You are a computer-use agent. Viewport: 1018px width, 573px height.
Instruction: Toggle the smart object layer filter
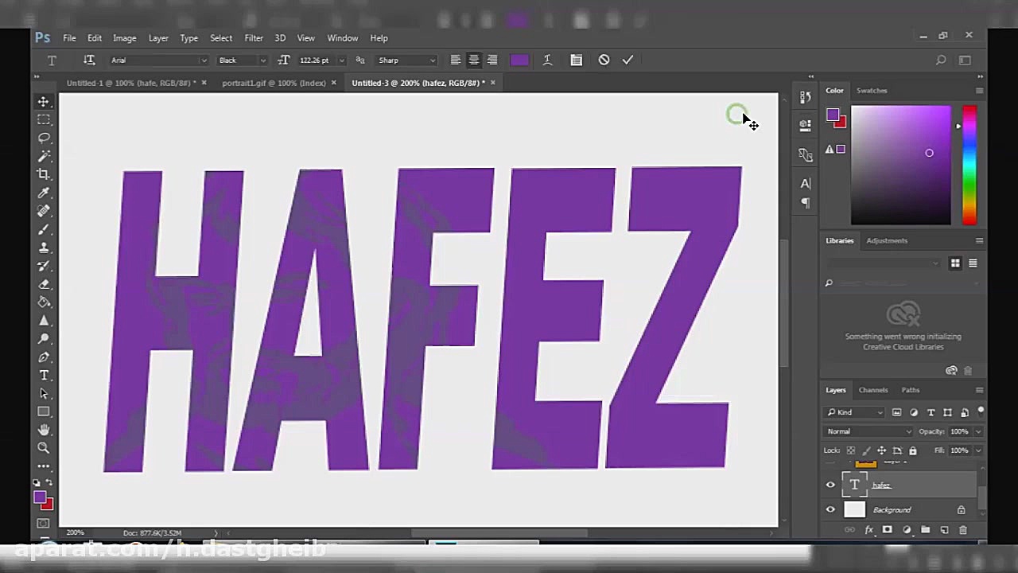pyautogui.click(x=964, y=412)
